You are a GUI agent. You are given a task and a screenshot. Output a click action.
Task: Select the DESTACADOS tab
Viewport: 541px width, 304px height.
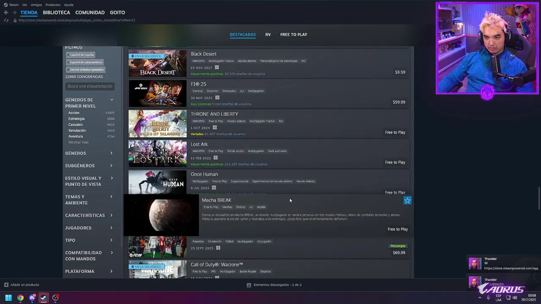[243, 35]
